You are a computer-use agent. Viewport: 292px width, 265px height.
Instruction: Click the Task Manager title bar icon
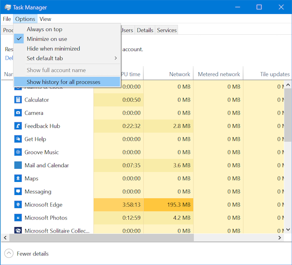coord(8,7)
